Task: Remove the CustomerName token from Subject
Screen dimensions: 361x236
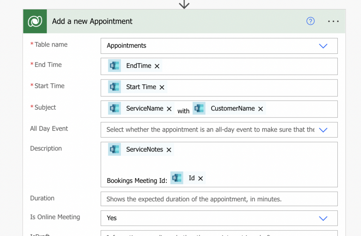Action: point(261,109)
